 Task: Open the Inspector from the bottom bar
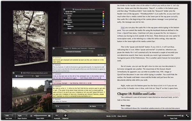click(x=65, y=115)
